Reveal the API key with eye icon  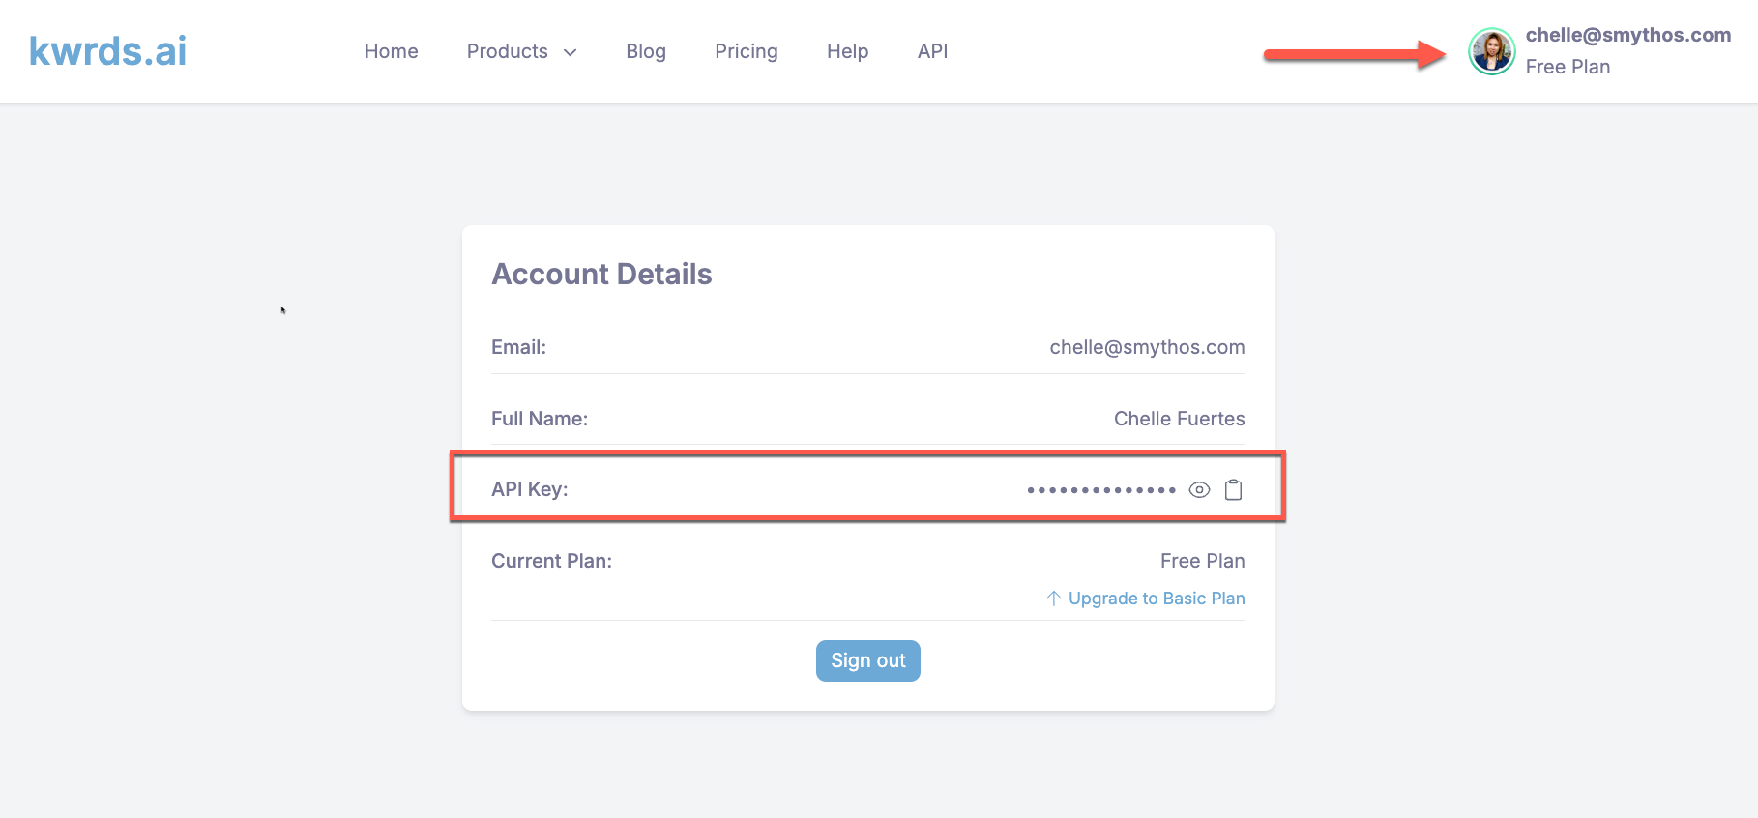[x=1199, y=490]
